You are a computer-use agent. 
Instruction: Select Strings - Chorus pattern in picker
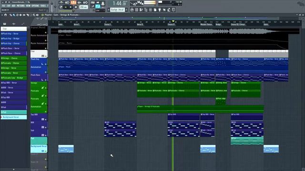click(x=14, y=58)
